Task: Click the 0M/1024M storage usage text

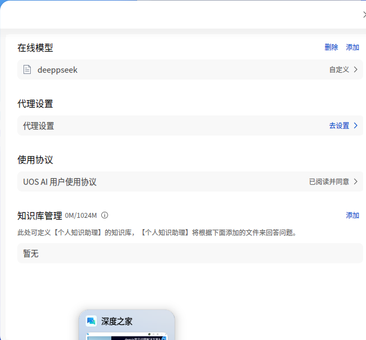Action: pos(81,216)
